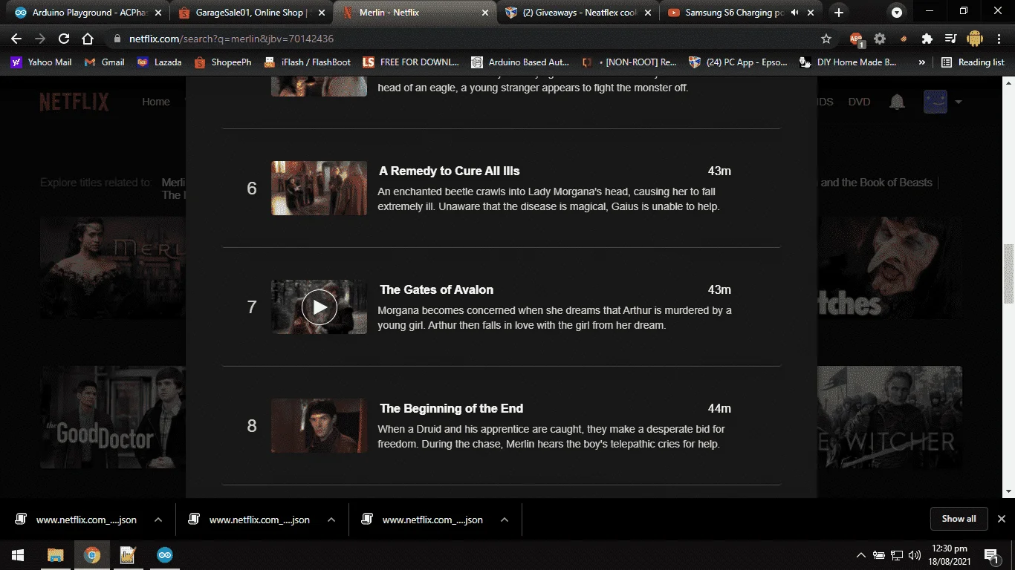
Task: Open The Witcher title card
Action: (889, 417)
